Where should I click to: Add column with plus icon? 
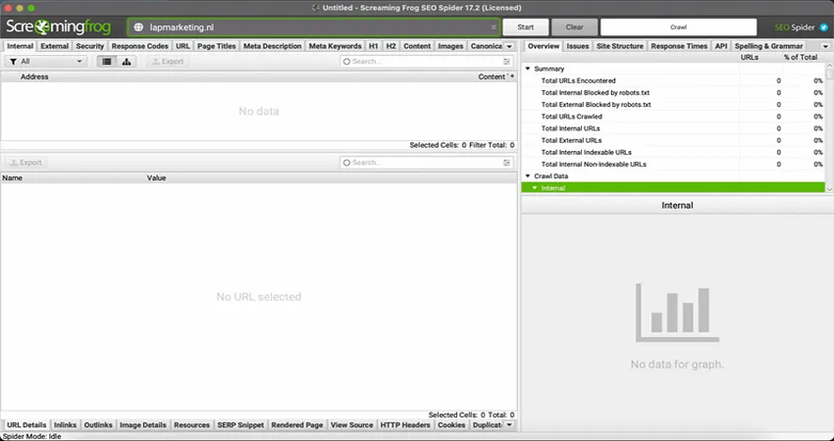(512, 76)
